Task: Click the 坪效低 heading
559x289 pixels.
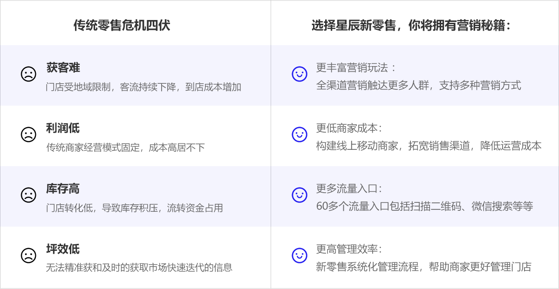Action: click(x=63, y=249)
